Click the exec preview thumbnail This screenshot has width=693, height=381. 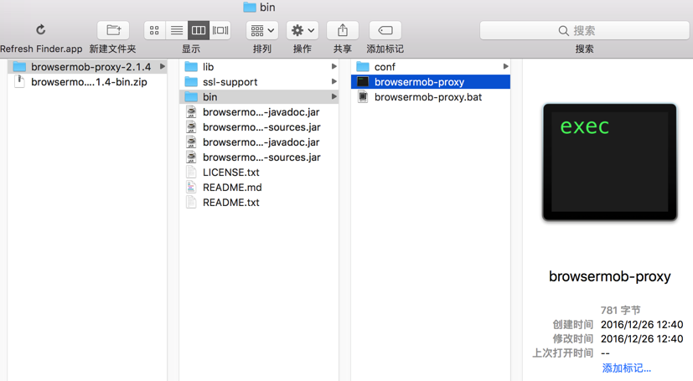(610, 162)
